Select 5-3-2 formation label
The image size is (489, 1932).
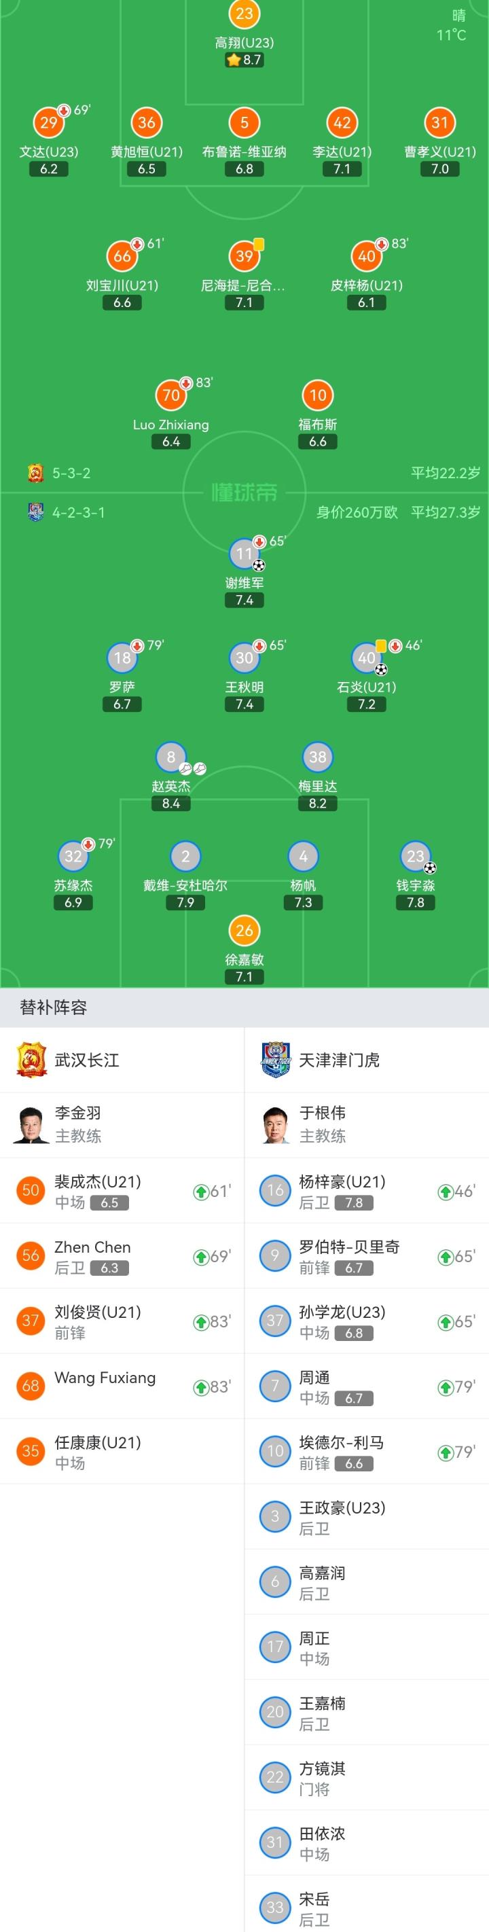coord(71,473)
